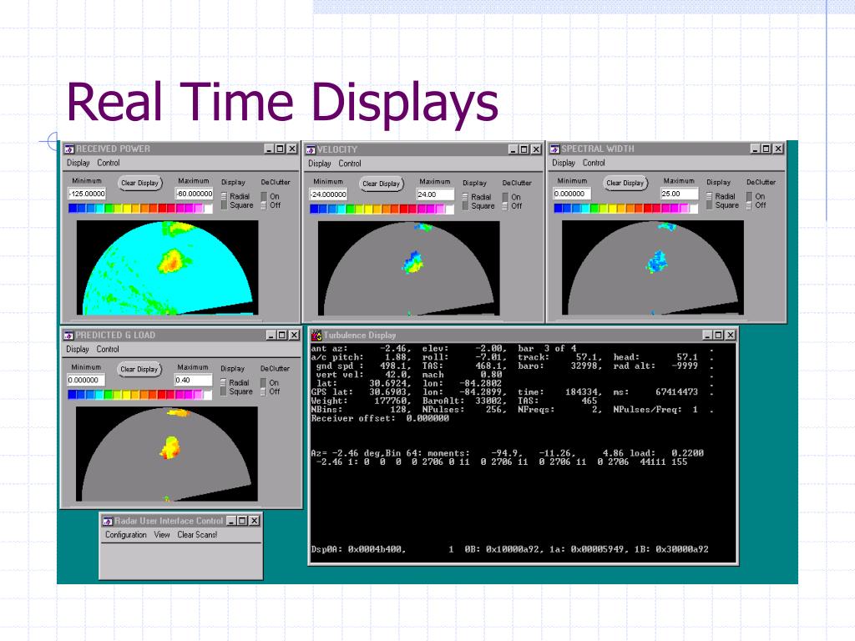This screenshot has width=855, height=641.
Task: Turn DeClutter On in Predicted G Load window
Action: (263, 382)
